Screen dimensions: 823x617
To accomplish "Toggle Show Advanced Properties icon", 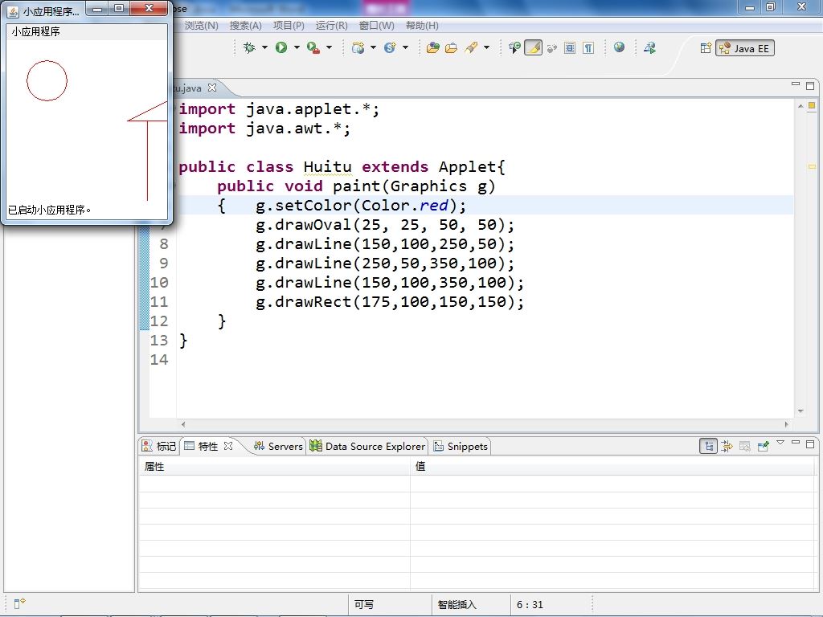I will pos(727,447).
